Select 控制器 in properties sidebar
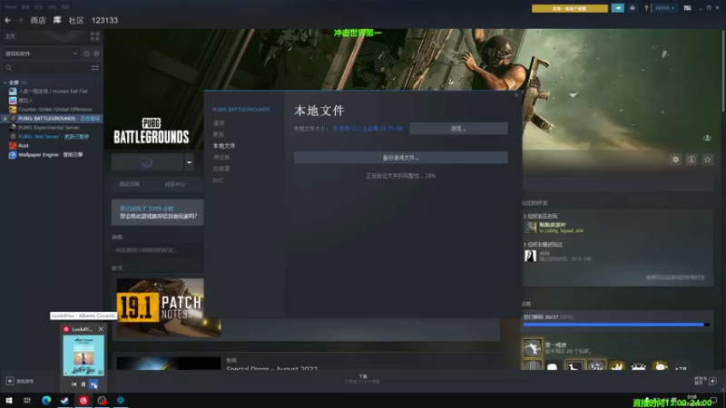 [221, 169]
